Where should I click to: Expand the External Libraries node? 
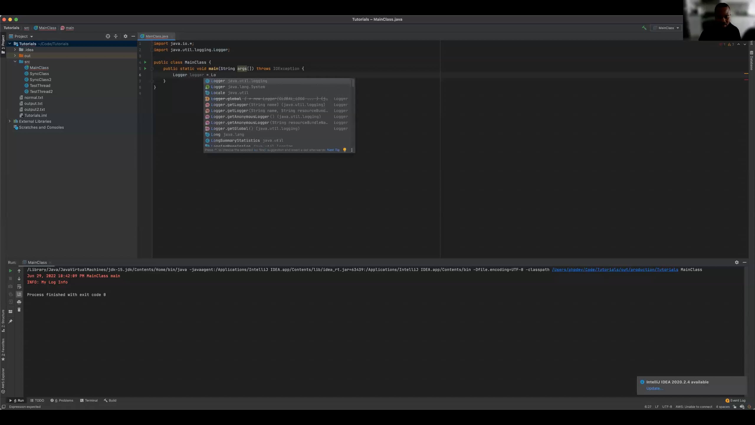point(9,121)
